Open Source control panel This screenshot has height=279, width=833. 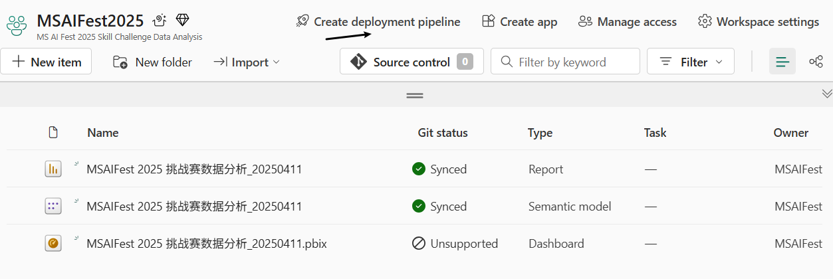tap(412, 62)
